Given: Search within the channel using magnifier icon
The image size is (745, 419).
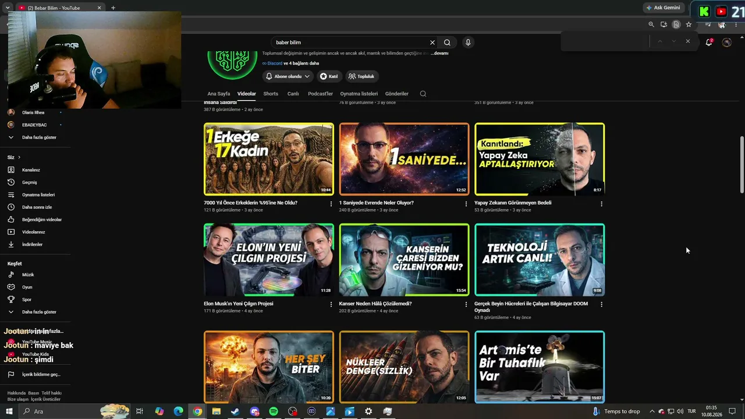Looking at the screenshot, I should click(423, 94).
